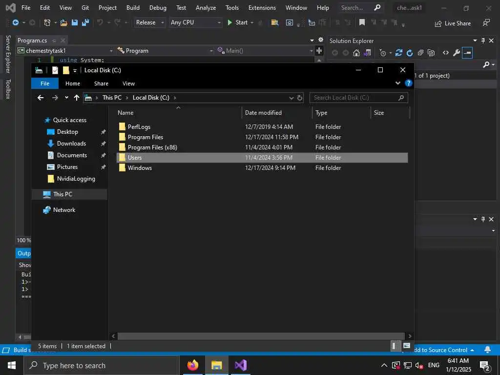Open address bar history dropdown in Explorer
The height and width of the screenshot is (375, 500).
click(x=291, y=98)
